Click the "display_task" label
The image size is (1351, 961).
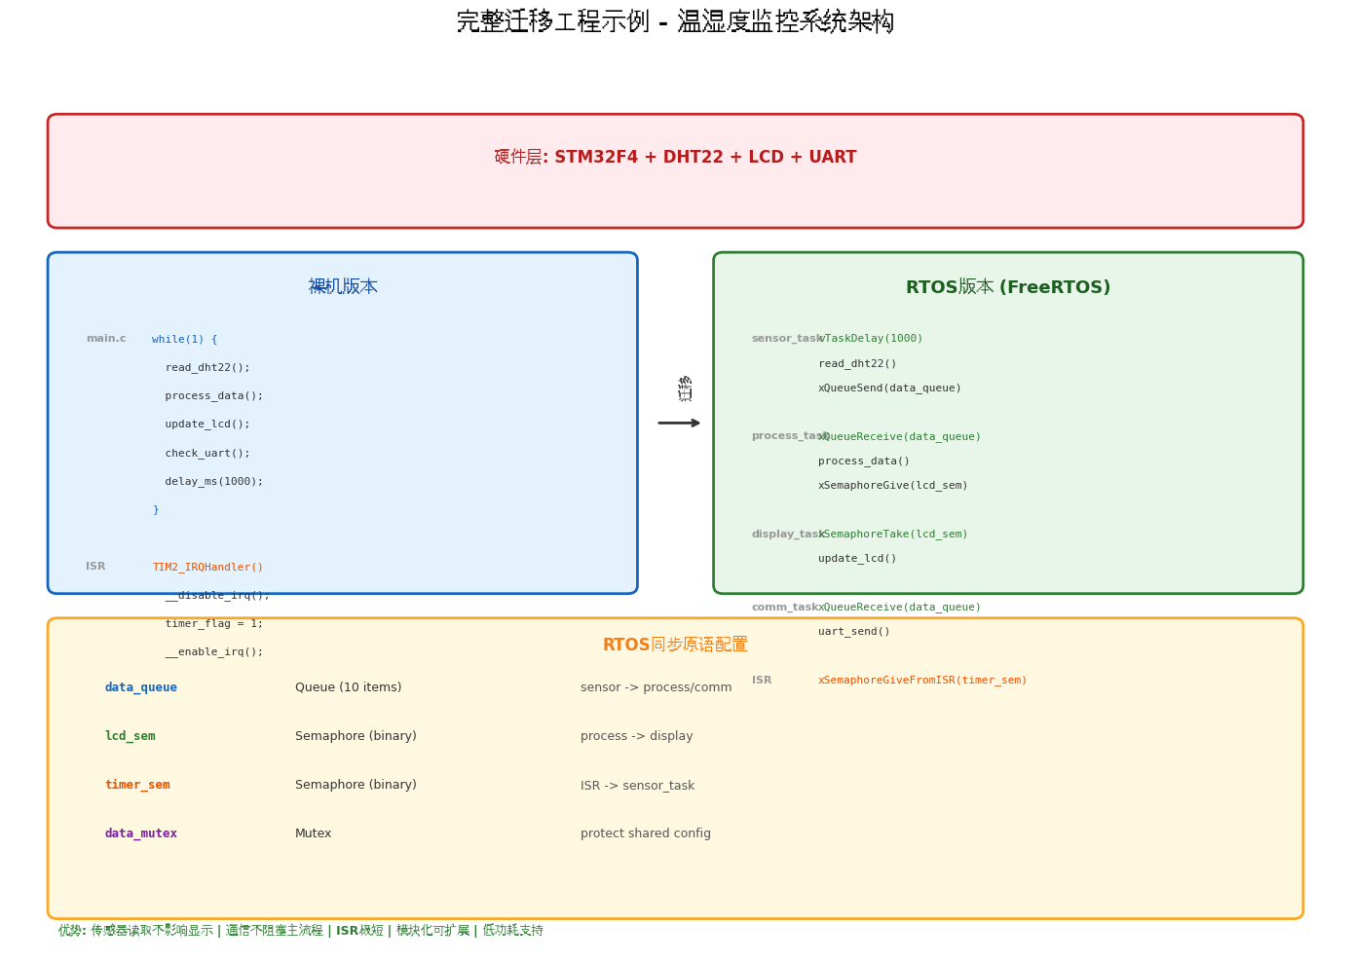787,534
